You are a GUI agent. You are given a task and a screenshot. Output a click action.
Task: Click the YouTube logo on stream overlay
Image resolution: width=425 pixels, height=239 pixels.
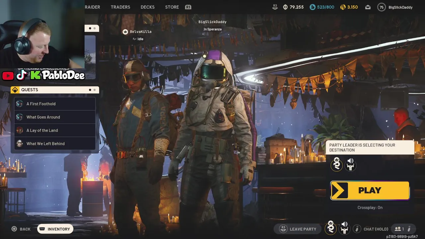coord(8,76)
